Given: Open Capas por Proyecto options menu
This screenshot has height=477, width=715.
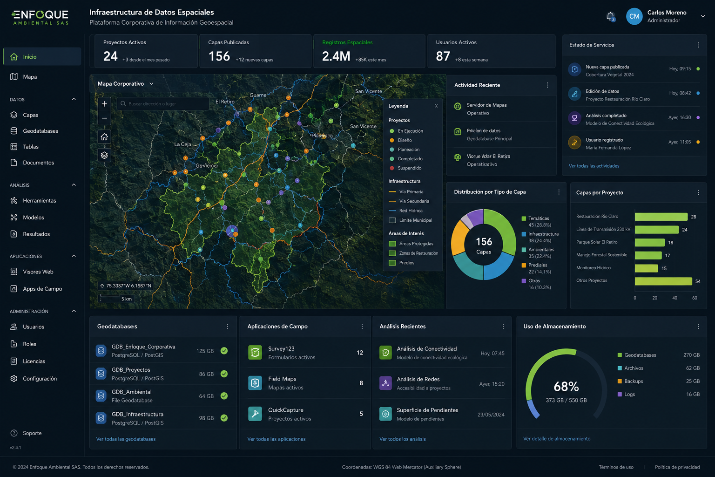Looking at the screenshot, I should point(698,192).
